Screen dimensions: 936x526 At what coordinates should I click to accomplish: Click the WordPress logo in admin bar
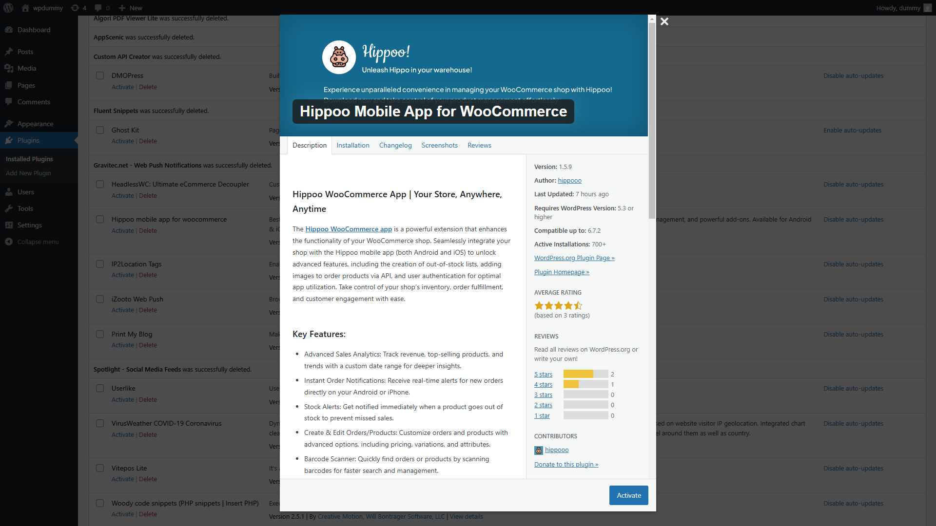coord(8,8)
